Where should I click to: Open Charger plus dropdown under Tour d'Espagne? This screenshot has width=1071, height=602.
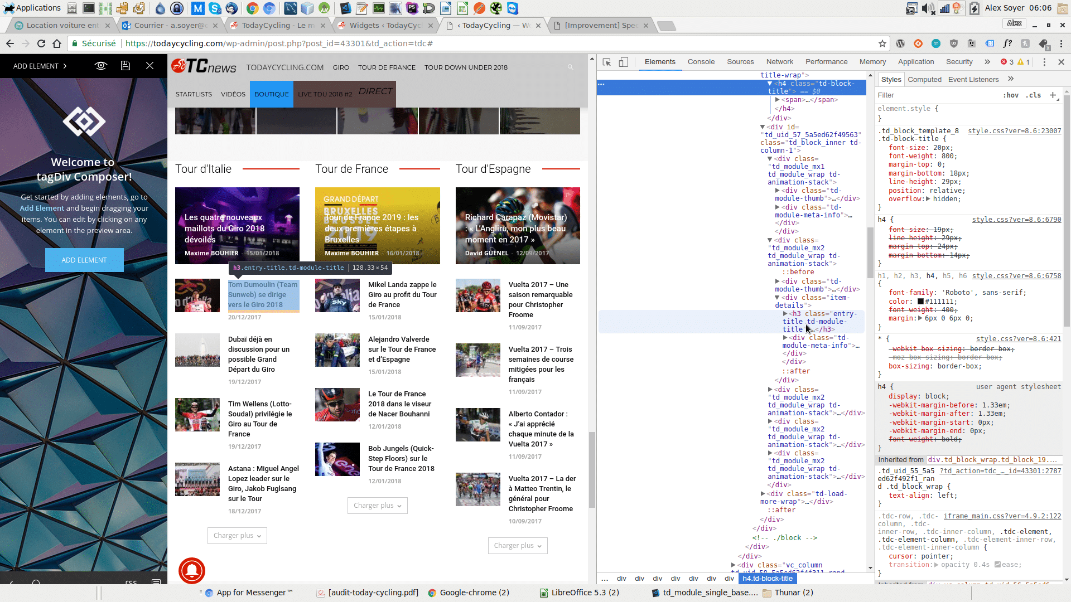click(x=518, y=546)
